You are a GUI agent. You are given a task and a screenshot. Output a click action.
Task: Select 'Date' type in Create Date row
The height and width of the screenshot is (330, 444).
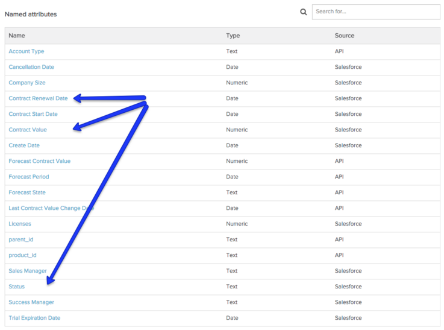232,145
